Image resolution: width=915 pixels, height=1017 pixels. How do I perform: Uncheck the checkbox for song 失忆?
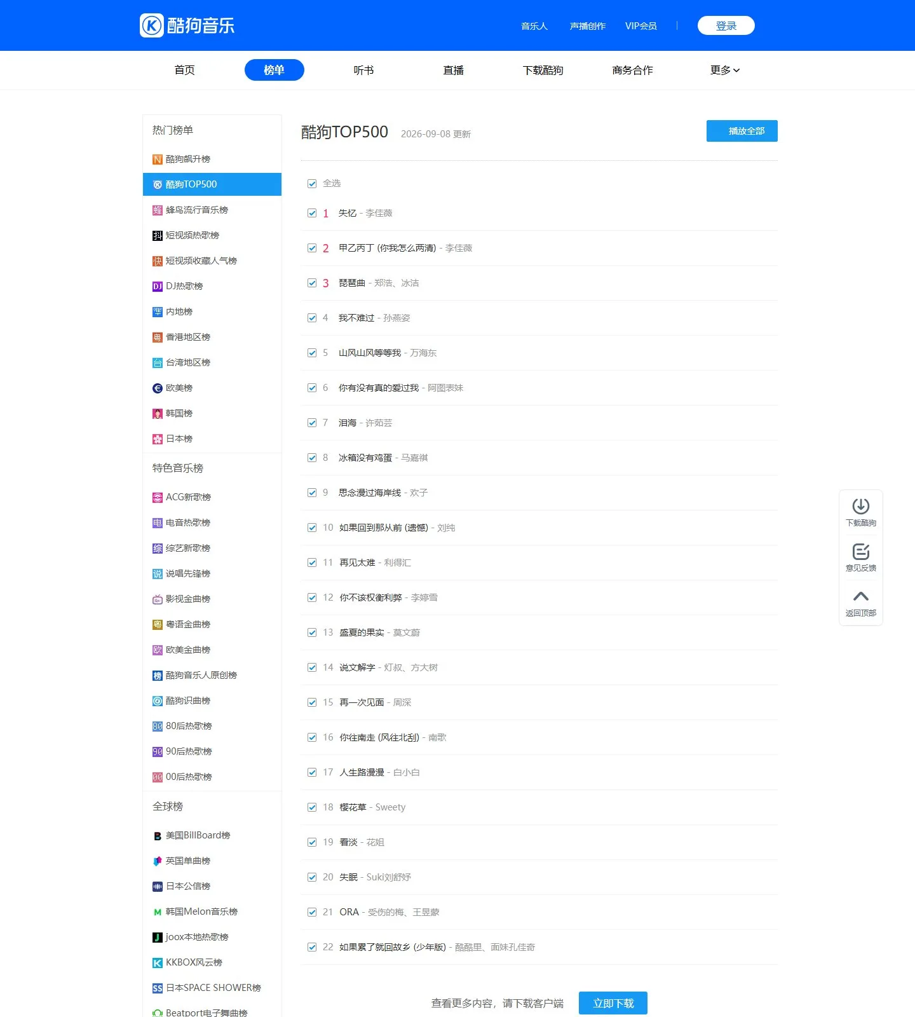click(x=312, y=213)
